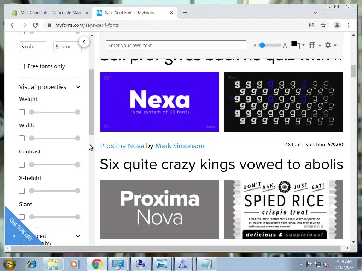Open the Spied Rice poster image
Image resolution: width=362 pixels, height=271 pixels.
tap(284, 210)
